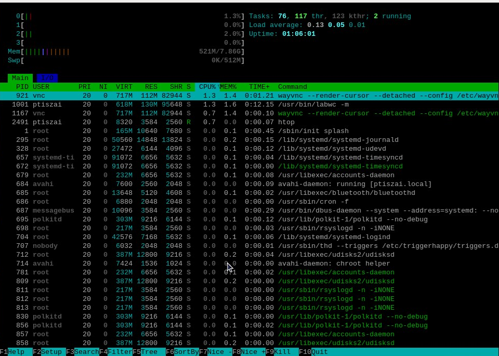The height and width of the screenshot is (356, 499).
Task: Click the Tasks summary line
Action: (330, 16)
